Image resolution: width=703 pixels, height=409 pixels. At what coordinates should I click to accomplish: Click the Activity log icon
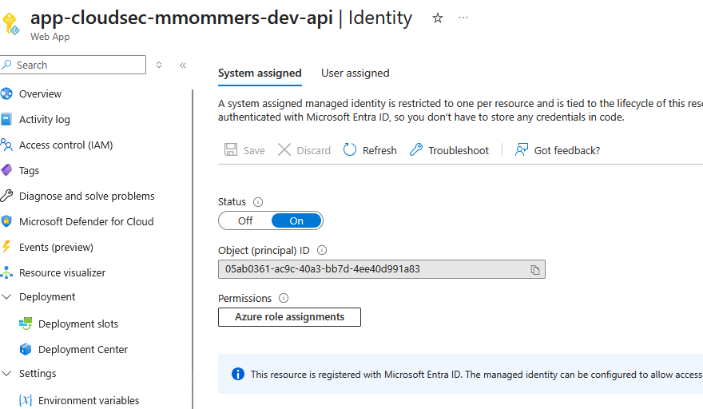click(6, 119)
